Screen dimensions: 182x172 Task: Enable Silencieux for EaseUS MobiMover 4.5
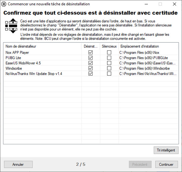tap(109, 63)
